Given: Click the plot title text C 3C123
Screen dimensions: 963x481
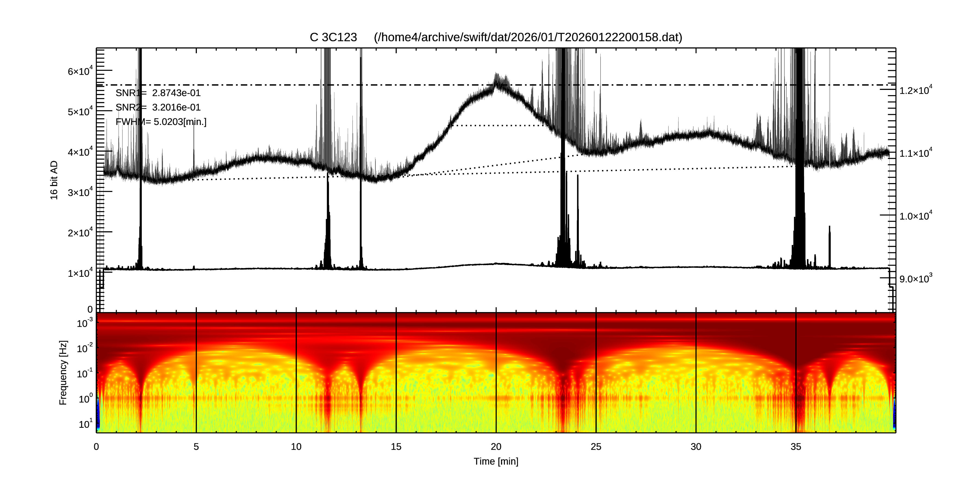Looking at the screenshot, I should 333,37.
